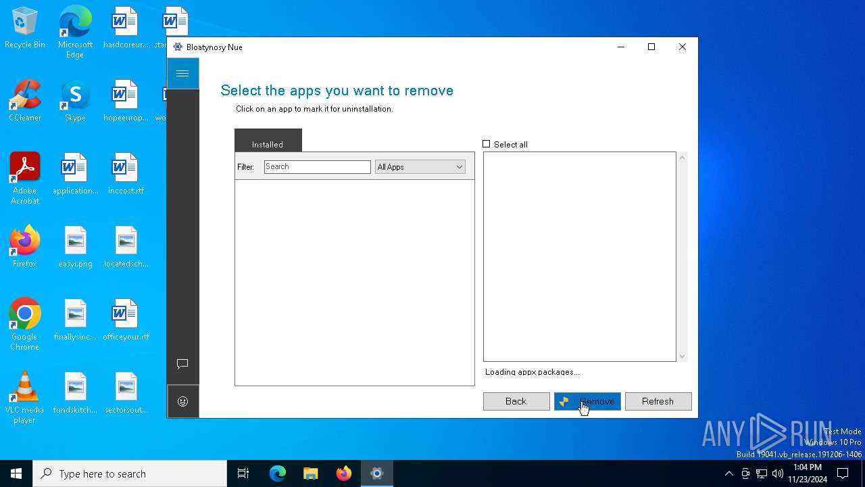Select the hopeeurop Word document icon
The height and width of the screenshot is (487, 865).
coord(126,101)
